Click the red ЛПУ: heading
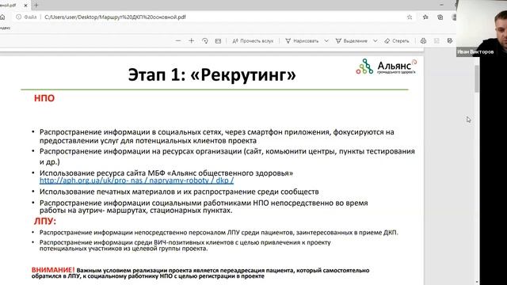This screenshot has width=507, height=285. (45, 221)
